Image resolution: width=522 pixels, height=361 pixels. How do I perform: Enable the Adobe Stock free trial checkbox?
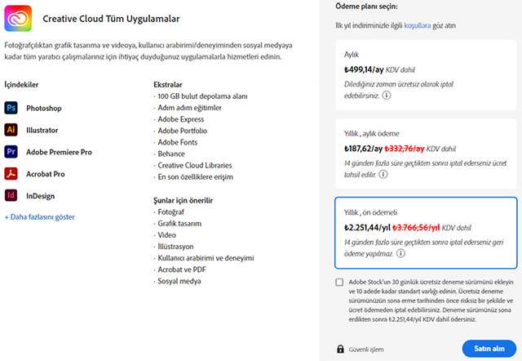[x=339, y=283]
